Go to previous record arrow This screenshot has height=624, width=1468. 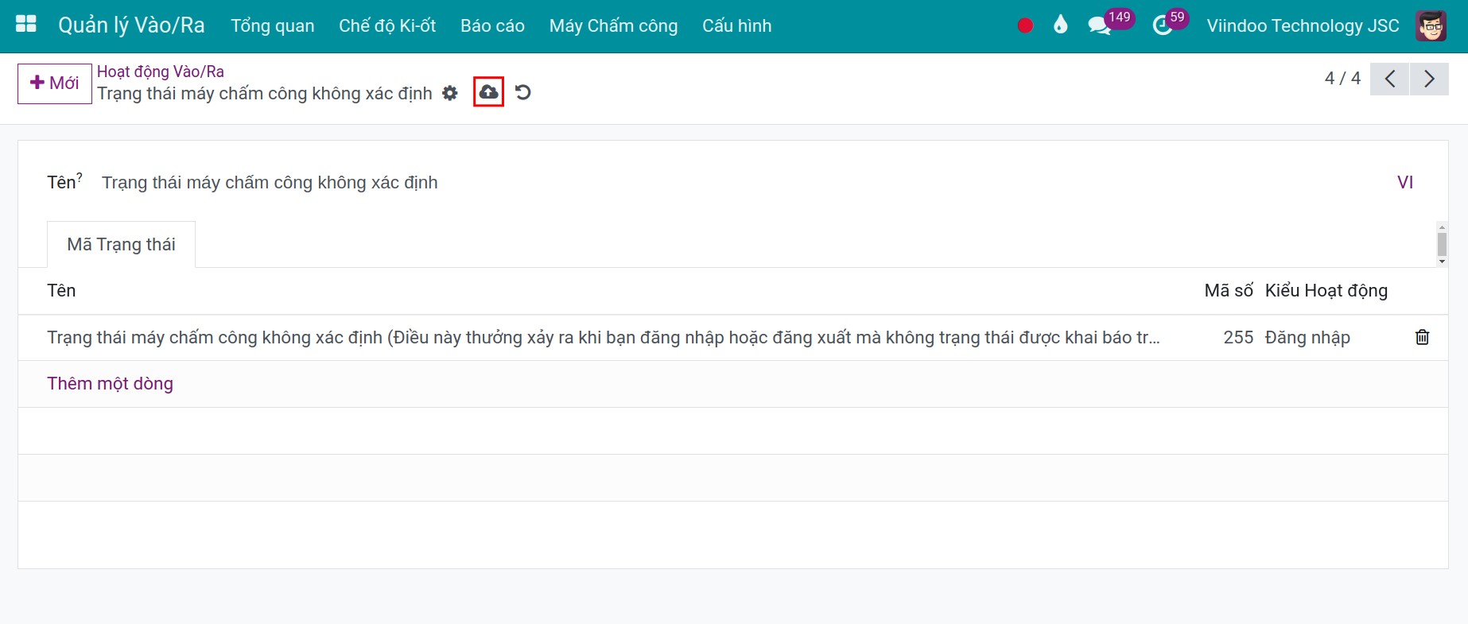pyautogui.click(x=1389, y=79)
